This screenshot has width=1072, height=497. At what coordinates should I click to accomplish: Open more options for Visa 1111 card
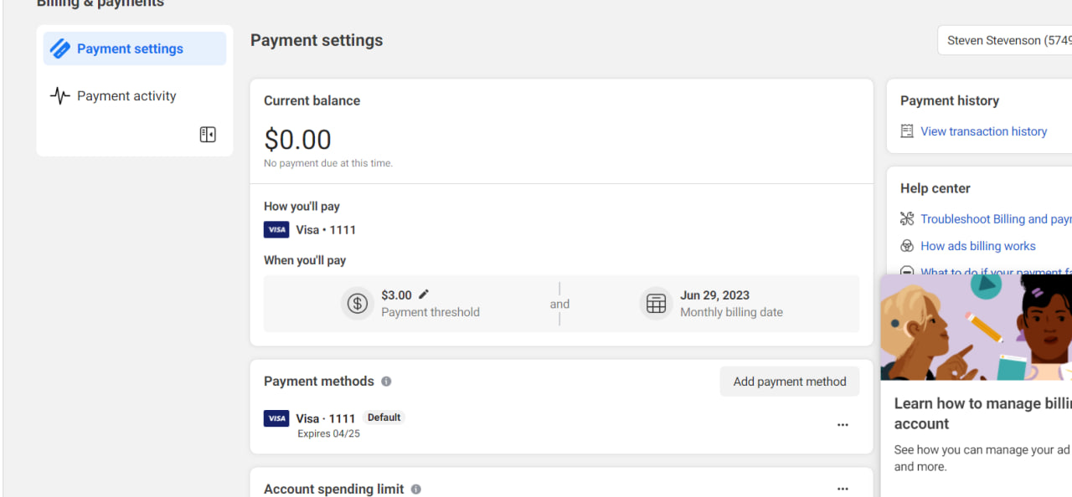[x=843, y=425]
